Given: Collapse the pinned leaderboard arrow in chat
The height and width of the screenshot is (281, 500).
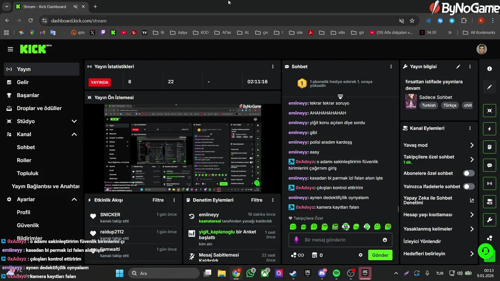Looking at the screenshot, I should (x=340, y=96).
